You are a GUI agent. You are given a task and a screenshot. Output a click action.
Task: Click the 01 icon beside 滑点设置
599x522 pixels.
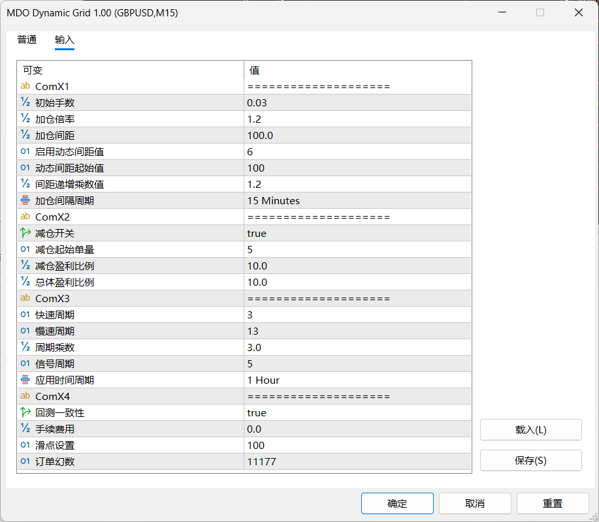[x=25, y=445]
